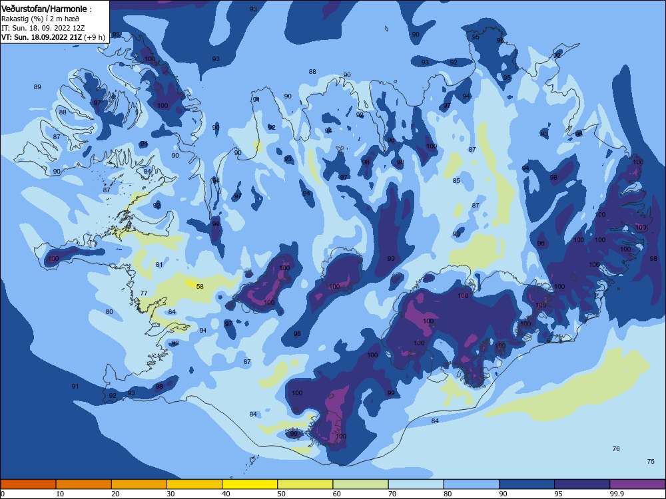
Task: Click the 58 humidity value on the map
Action: [x=200, y=286]
